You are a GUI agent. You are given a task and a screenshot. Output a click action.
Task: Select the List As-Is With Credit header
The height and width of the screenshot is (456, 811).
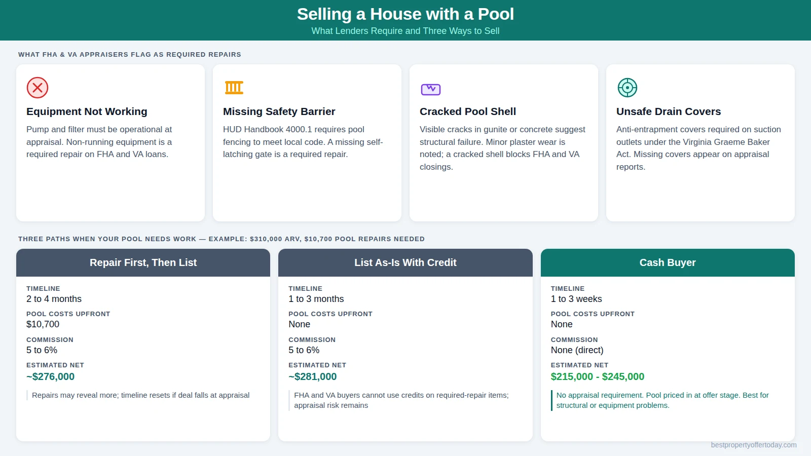(x=405, y=262)
